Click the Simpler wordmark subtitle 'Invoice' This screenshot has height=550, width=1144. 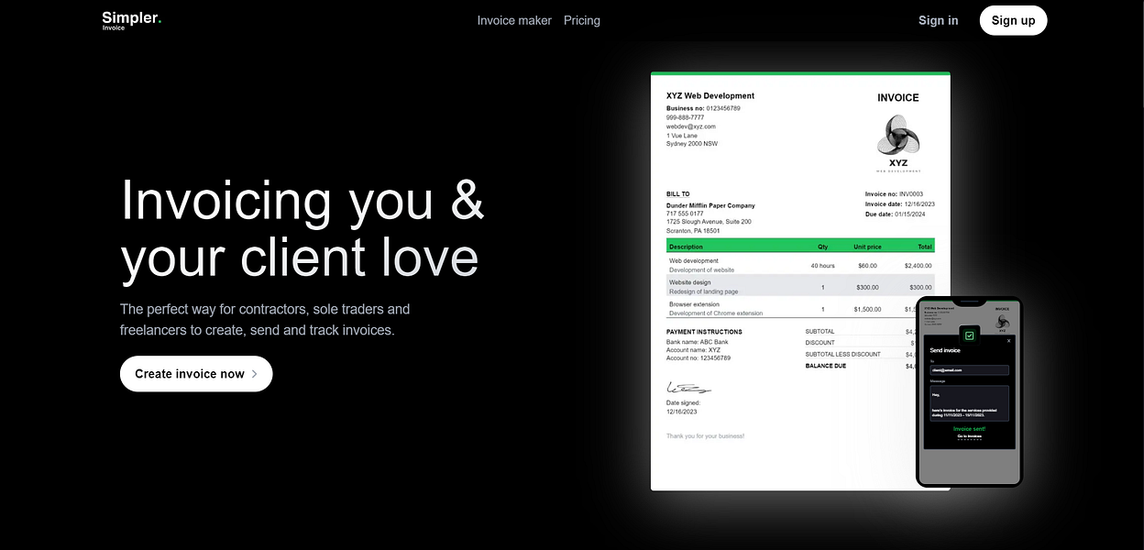(113, 27)
